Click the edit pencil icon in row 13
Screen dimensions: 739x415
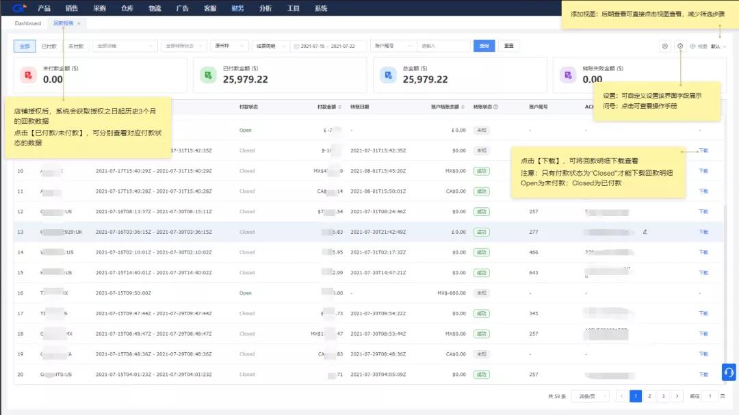click(x=645, y=232)
